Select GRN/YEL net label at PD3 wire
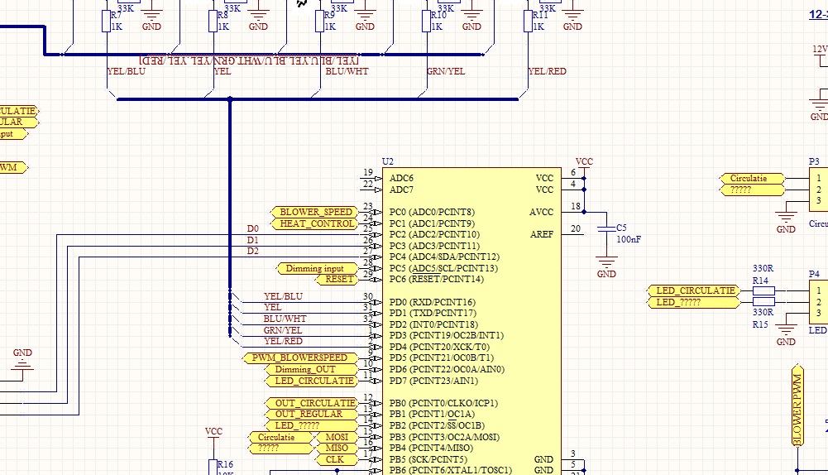 [x=283, y=330]
